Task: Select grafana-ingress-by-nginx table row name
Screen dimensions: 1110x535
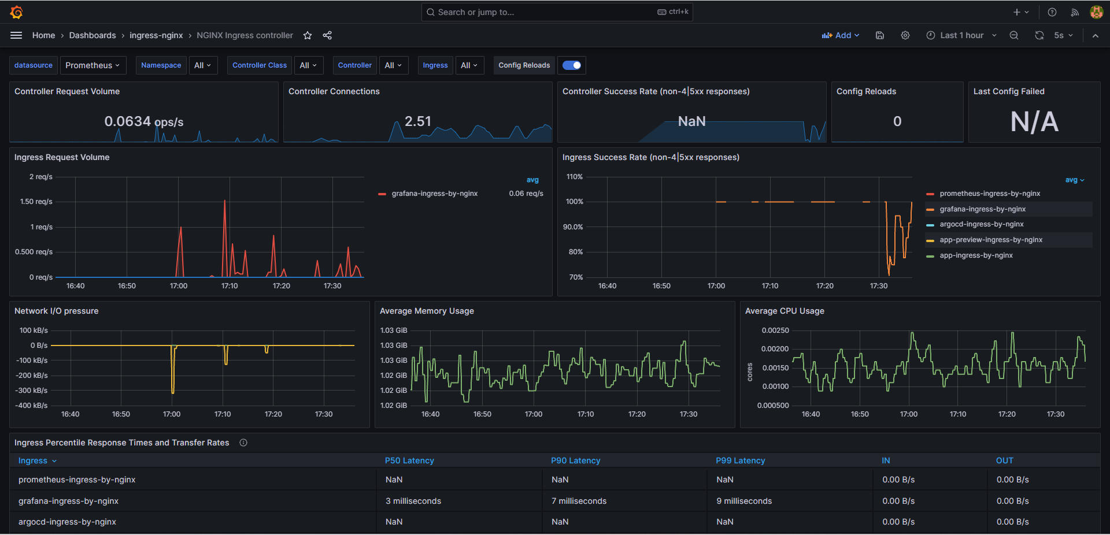Action: [x=68, y=501]
